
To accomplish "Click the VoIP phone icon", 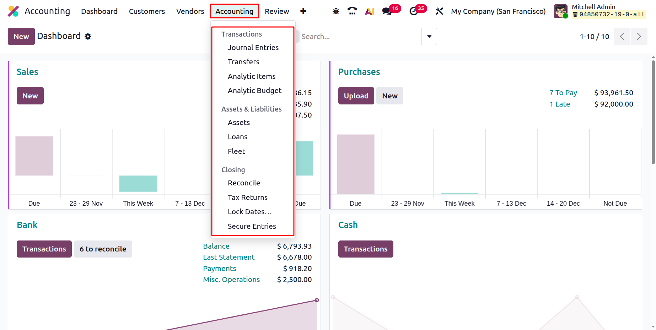I will pos(352,11).
